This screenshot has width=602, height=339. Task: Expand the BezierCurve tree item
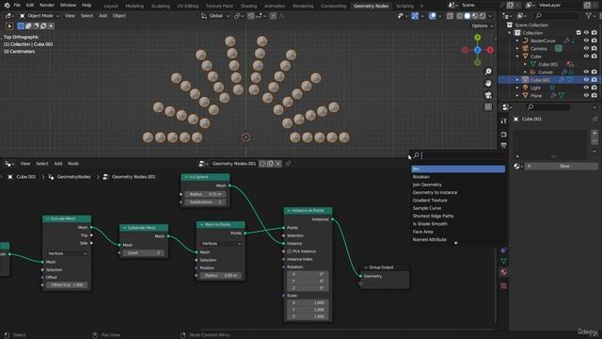coord(517,40)
